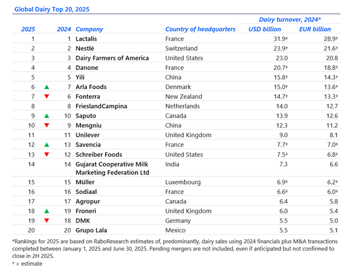Click Grupo Lala EUR value '5.1'

coord(334,231)
